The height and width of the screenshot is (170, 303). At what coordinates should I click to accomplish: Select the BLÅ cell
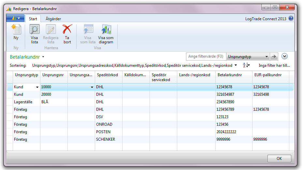(x=54, y=102)
